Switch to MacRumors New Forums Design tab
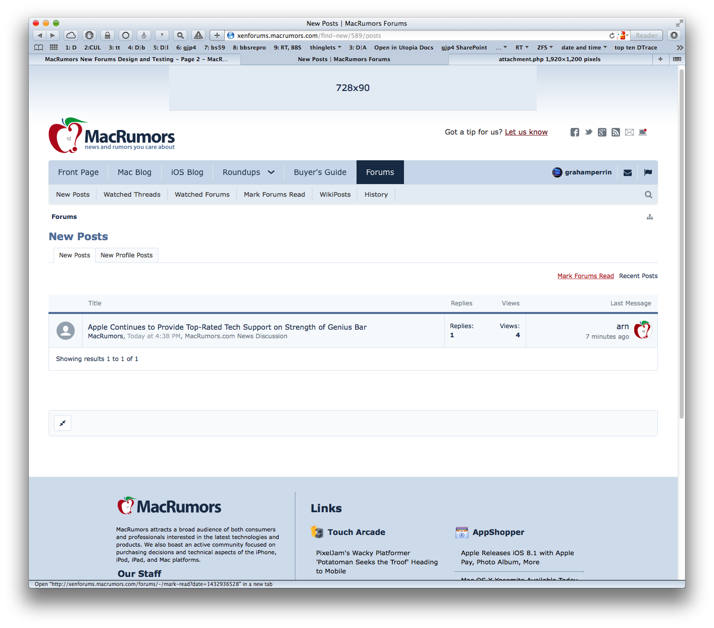This screenshot has height=628, width=714. (136, 59)
